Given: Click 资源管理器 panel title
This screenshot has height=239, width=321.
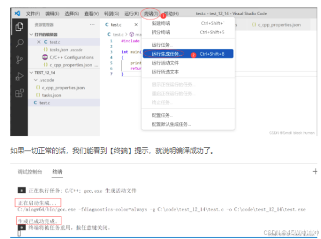Looking at the screenshot, I should [x=44, y=25].
